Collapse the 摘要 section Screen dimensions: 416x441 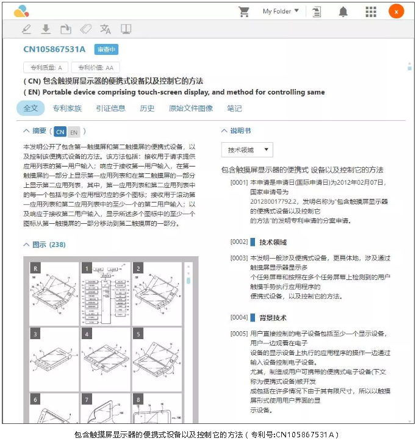click(26, 131)
